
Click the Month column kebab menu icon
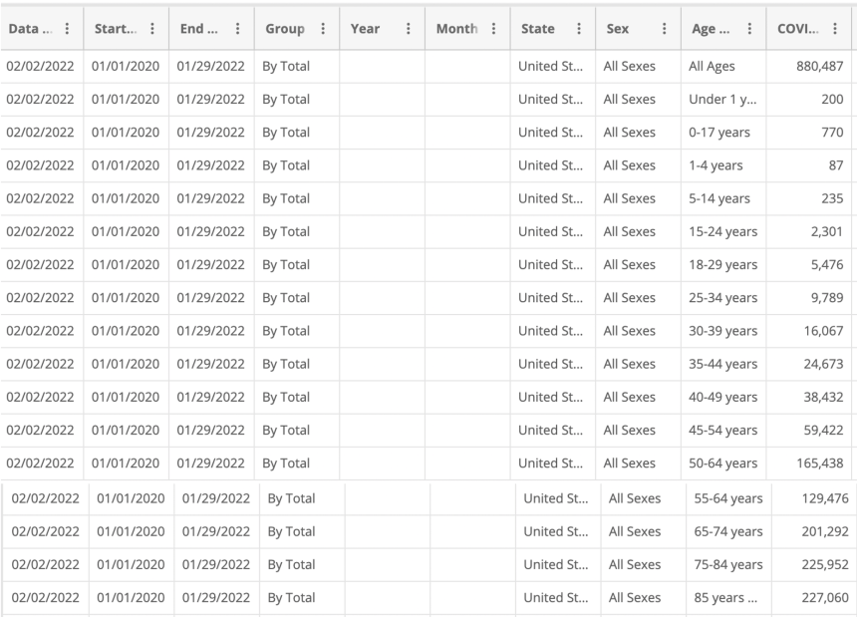click(x=493, y=29)
